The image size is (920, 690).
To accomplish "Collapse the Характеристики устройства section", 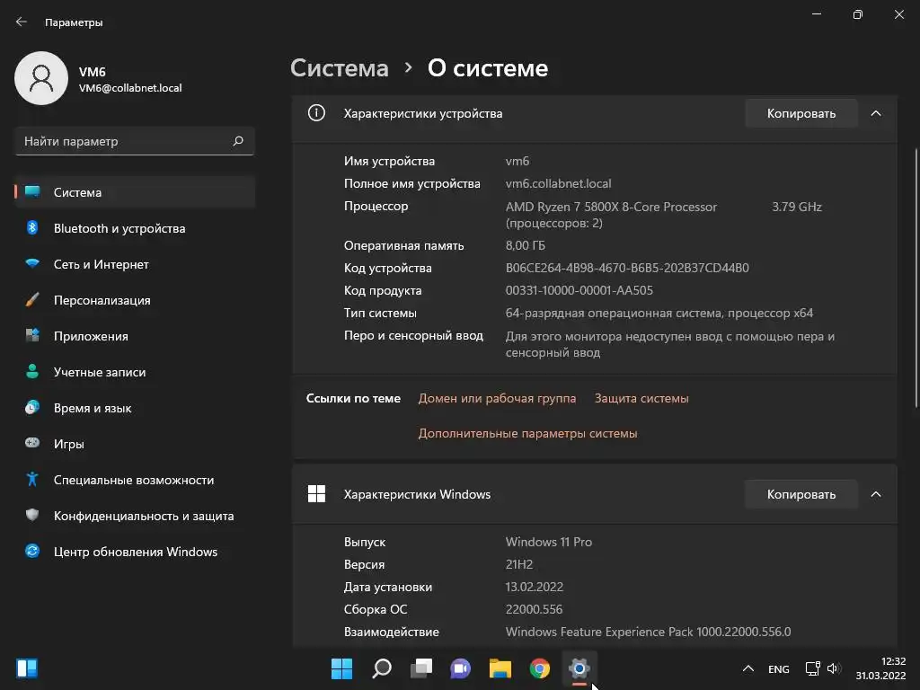I will click(x=876, y=113).
